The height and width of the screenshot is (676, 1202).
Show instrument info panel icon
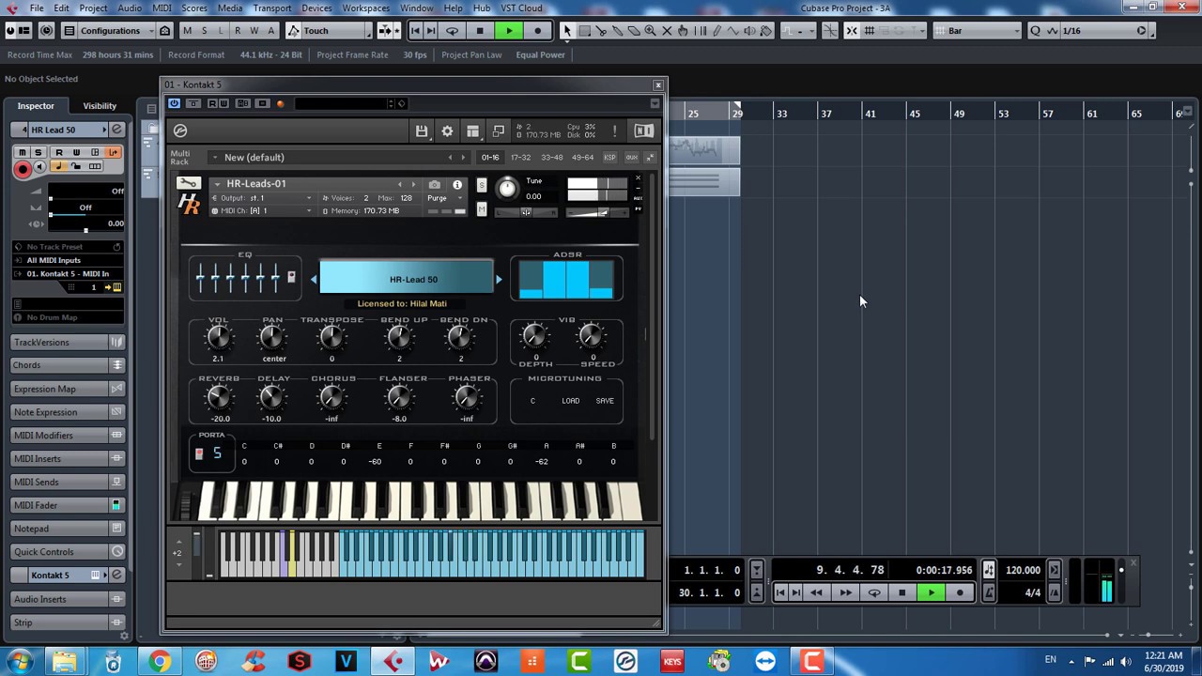pyautogui.click(x=457, y=185)
